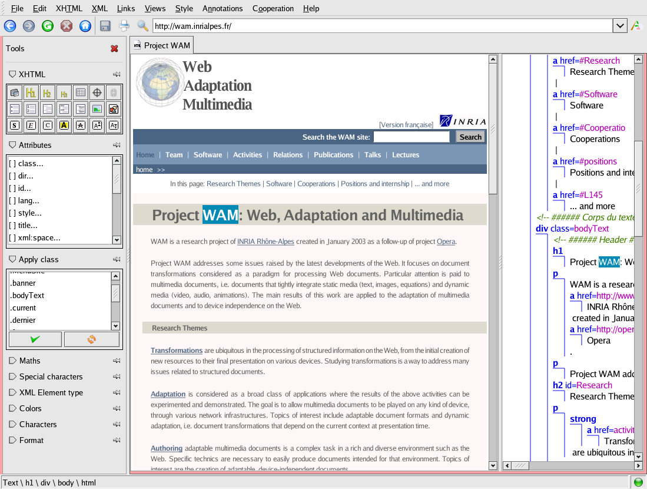Create a numbered list with the list icon
The image size is (647, 489).
click(x=31, y=109)
